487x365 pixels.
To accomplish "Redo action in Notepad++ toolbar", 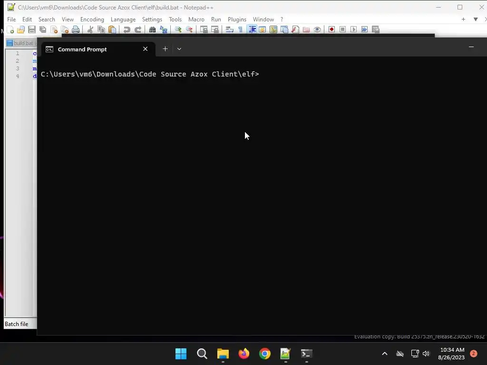I will [138, 29].
